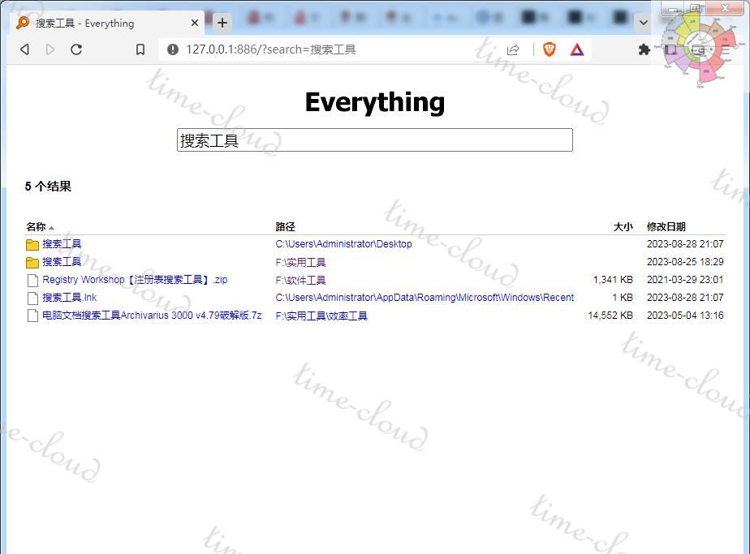Sort results by the 修改日期 column

(x=666, y=227)
